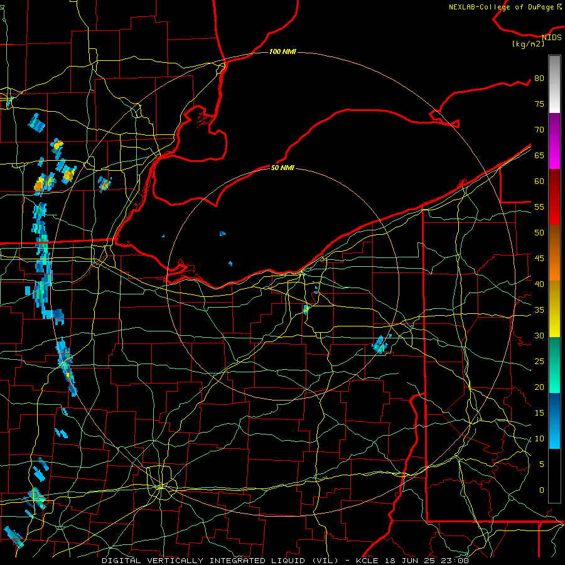Click the white-gray top segment of color bar
This screenshot has width=565, height=565.
click(554, 84)
